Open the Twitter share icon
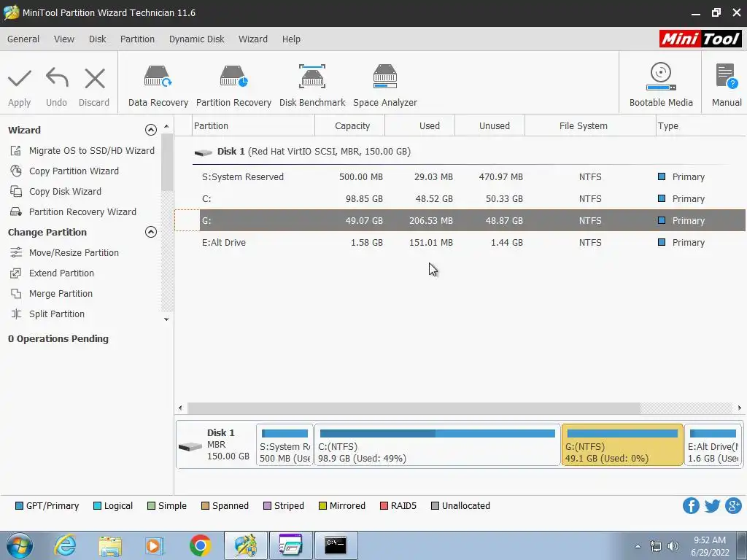Screen dimensions: 747x560 tap(712, 506)
